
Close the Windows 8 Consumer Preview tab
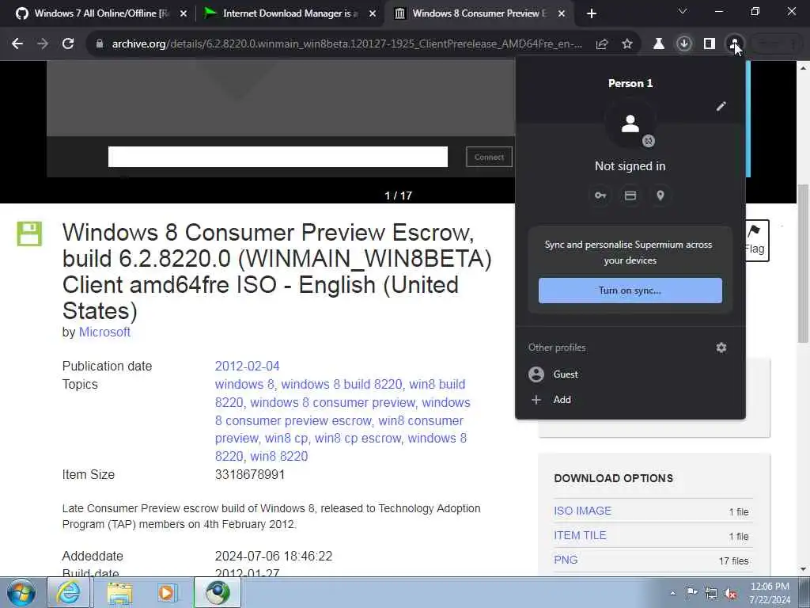[562, 14]
